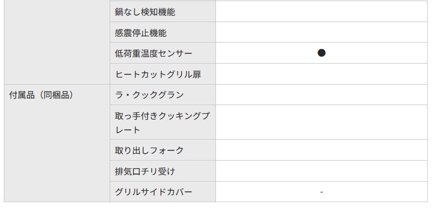Click the 付属品（同梱品）category header
Viewport: 432px width, 221px height.
click(x=41, y=95)
